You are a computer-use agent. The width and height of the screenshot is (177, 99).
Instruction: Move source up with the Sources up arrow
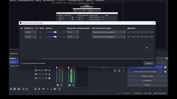click(x=48, y=89)
